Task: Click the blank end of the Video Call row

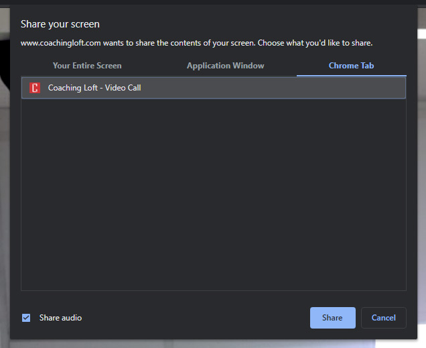Action: [x=301, y=88]
